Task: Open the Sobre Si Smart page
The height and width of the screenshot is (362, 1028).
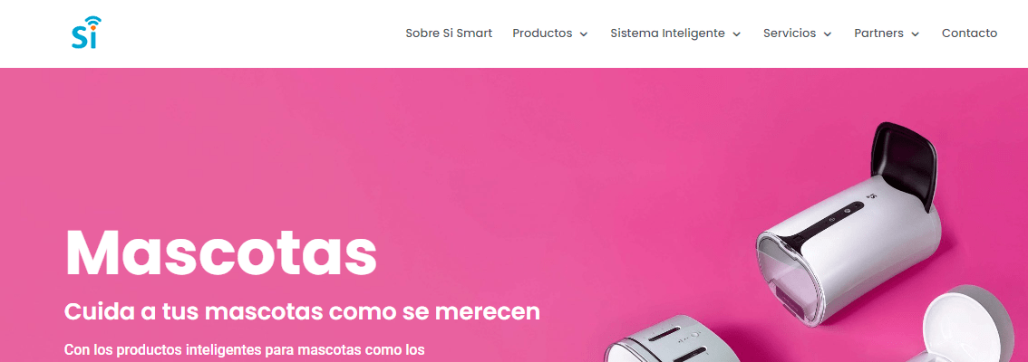Action: point(449,33)
